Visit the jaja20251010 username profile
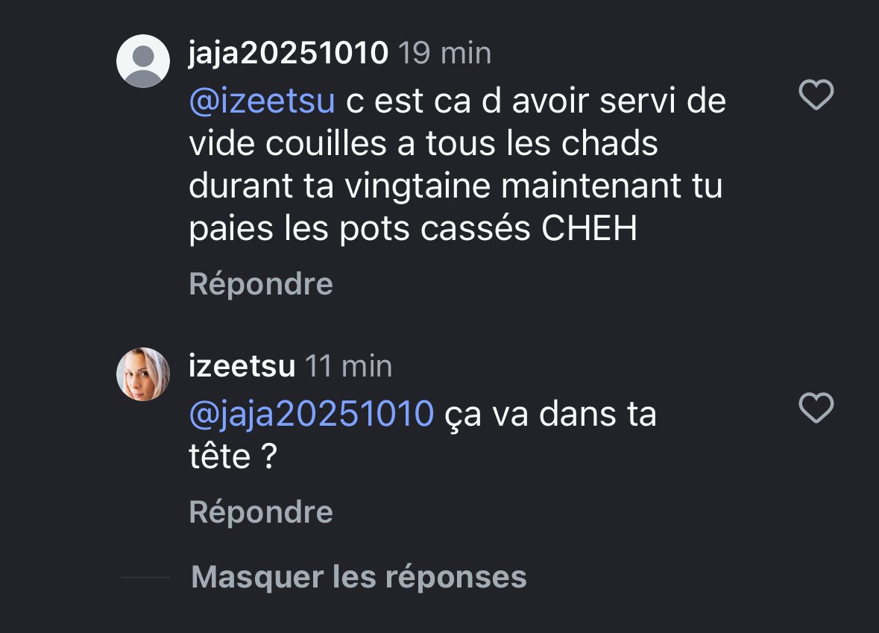The image size is (879, 633). point(288,54)
